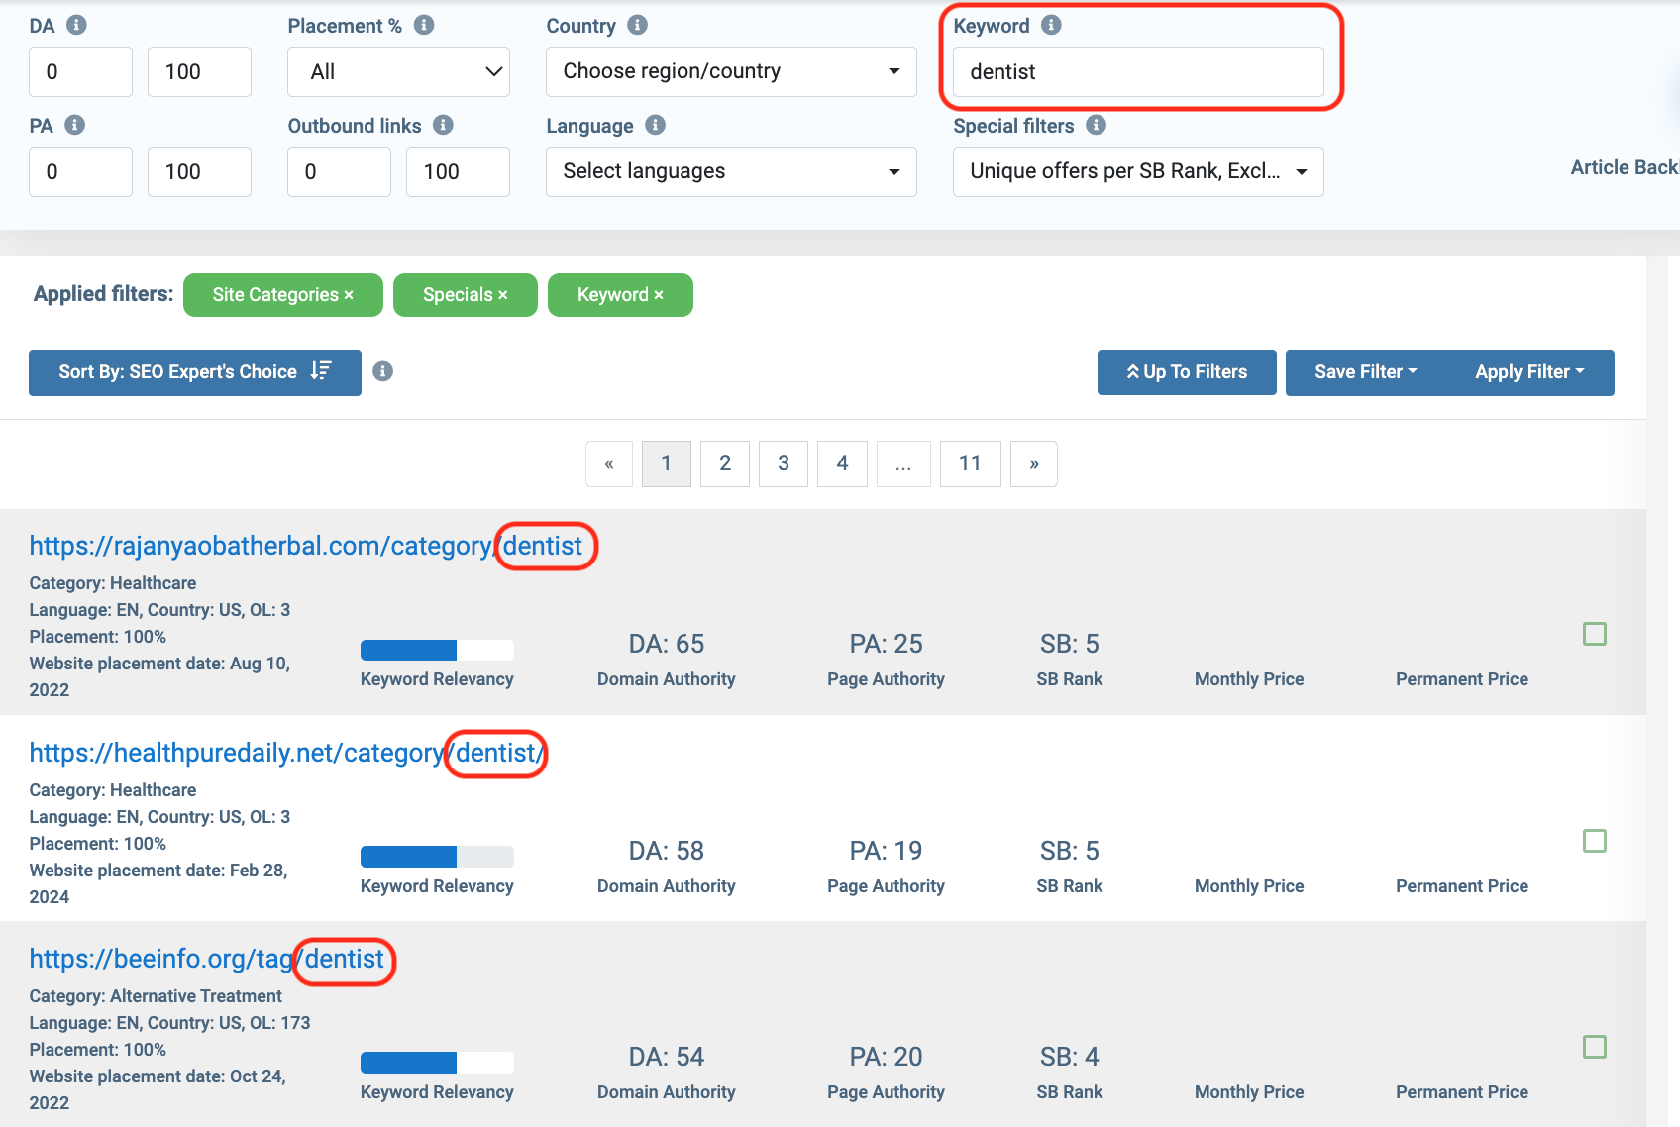Open the healthpuredaily.net/category/dentist link
Viewport: 1680px width, 1127px height.
pos(286,753)
